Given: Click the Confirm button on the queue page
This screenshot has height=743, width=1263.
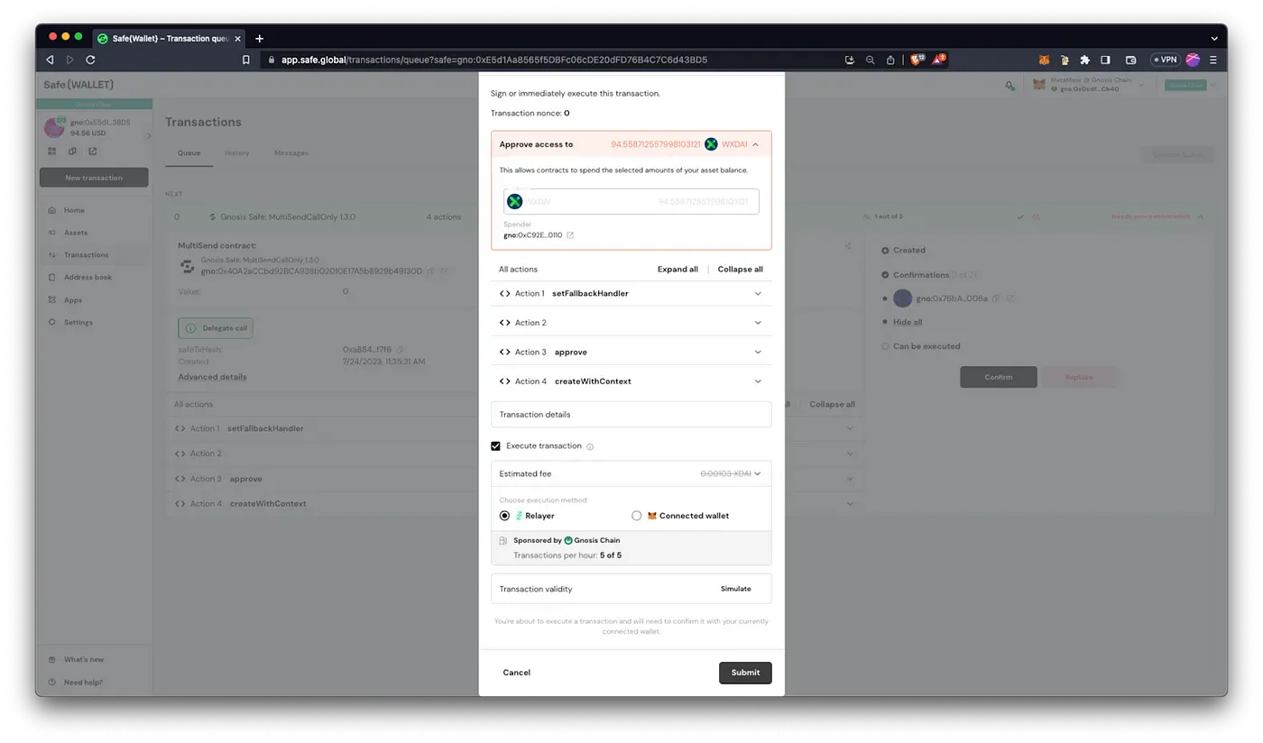Looking at the screenshot, I should tap(998, 377).
